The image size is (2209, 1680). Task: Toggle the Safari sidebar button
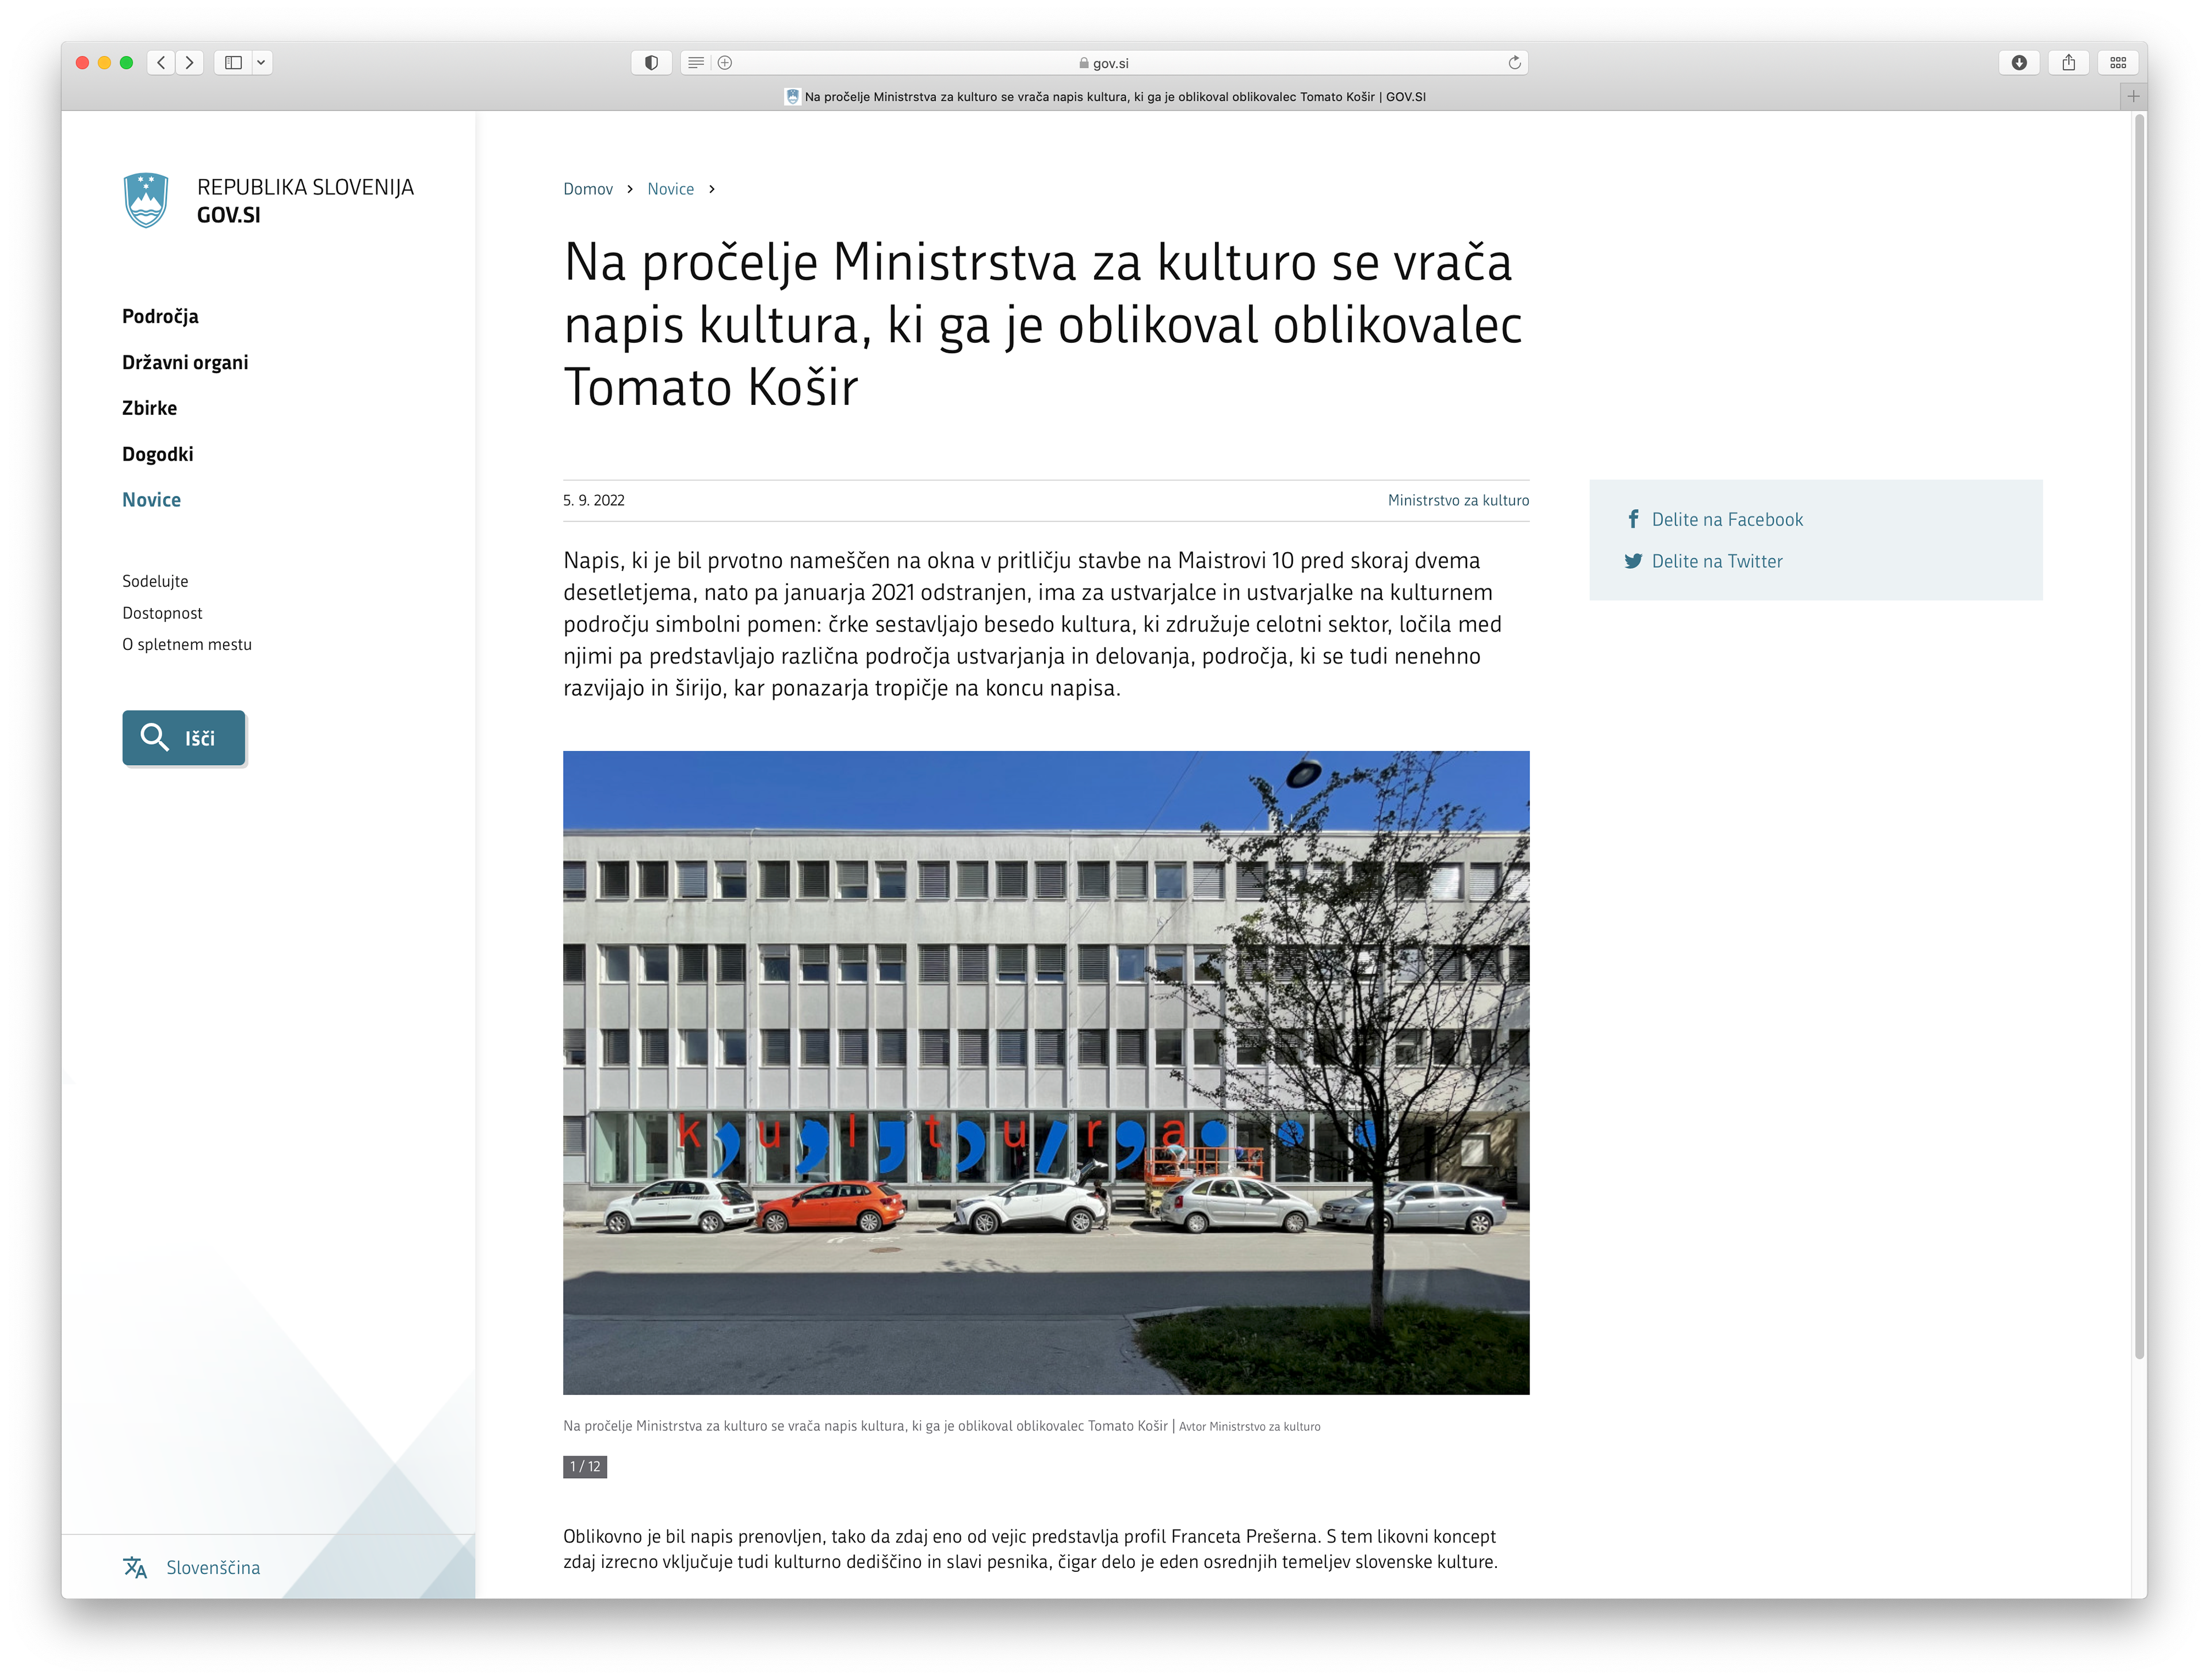click(233, 63)
